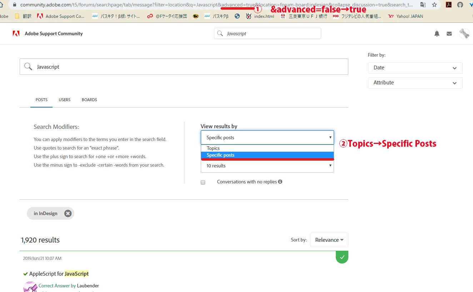Click the in InDesign filter chip text
Image resolution: width=473 pixels, height=292 pixels.
point(45,213)
